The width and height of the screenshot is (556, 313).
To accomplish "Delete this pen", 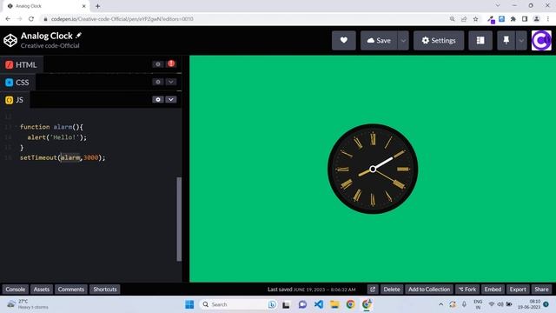I will [x=392, y=290].
